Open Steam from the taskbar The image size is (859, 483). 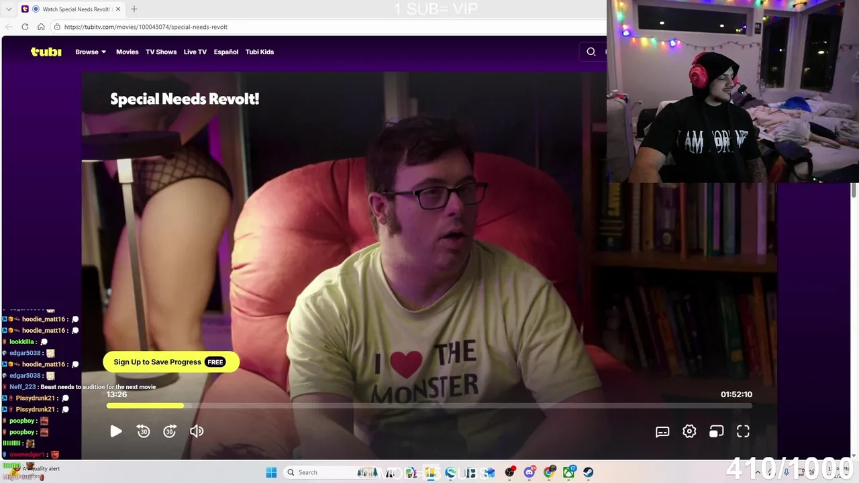tap(588, 472)
